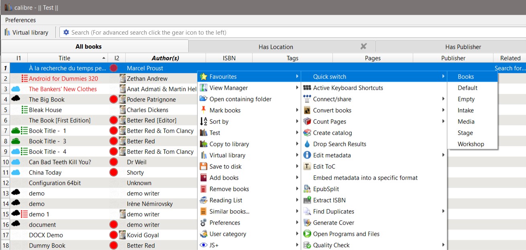Open the Preferences menu bar item
The image size is (526, 250).
[20, 20]
